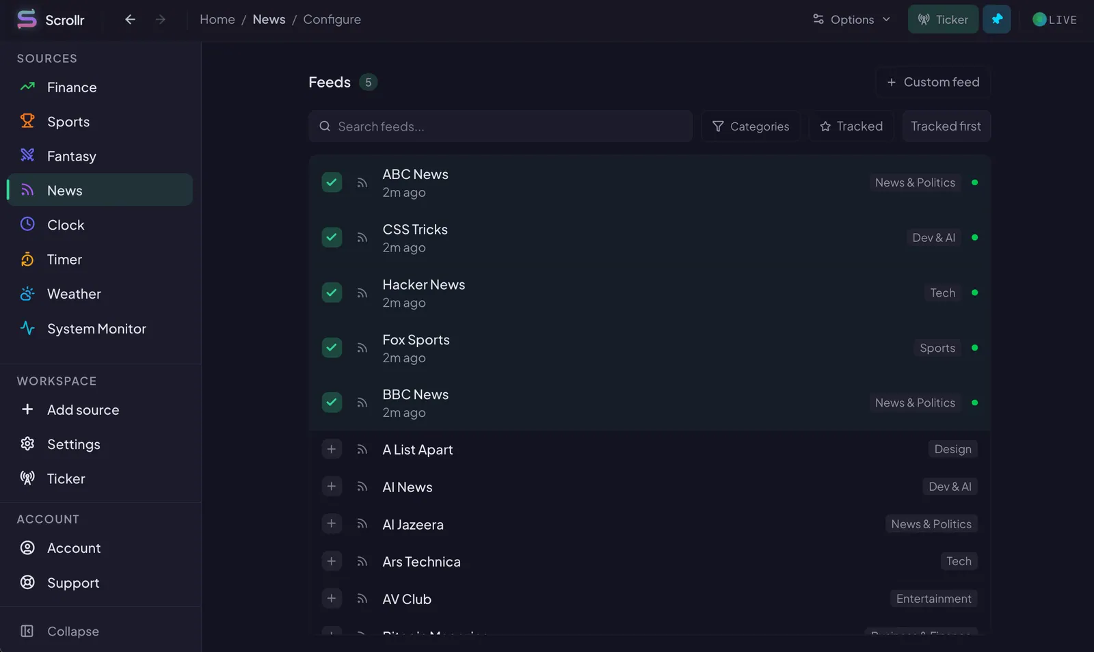Open Weather in the sidebar

click(x=100, y=293)
